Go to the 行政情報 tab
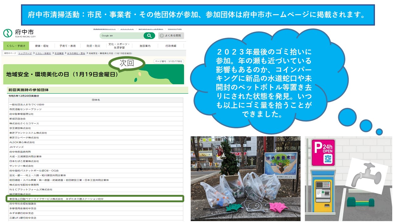 click(171, 46)
